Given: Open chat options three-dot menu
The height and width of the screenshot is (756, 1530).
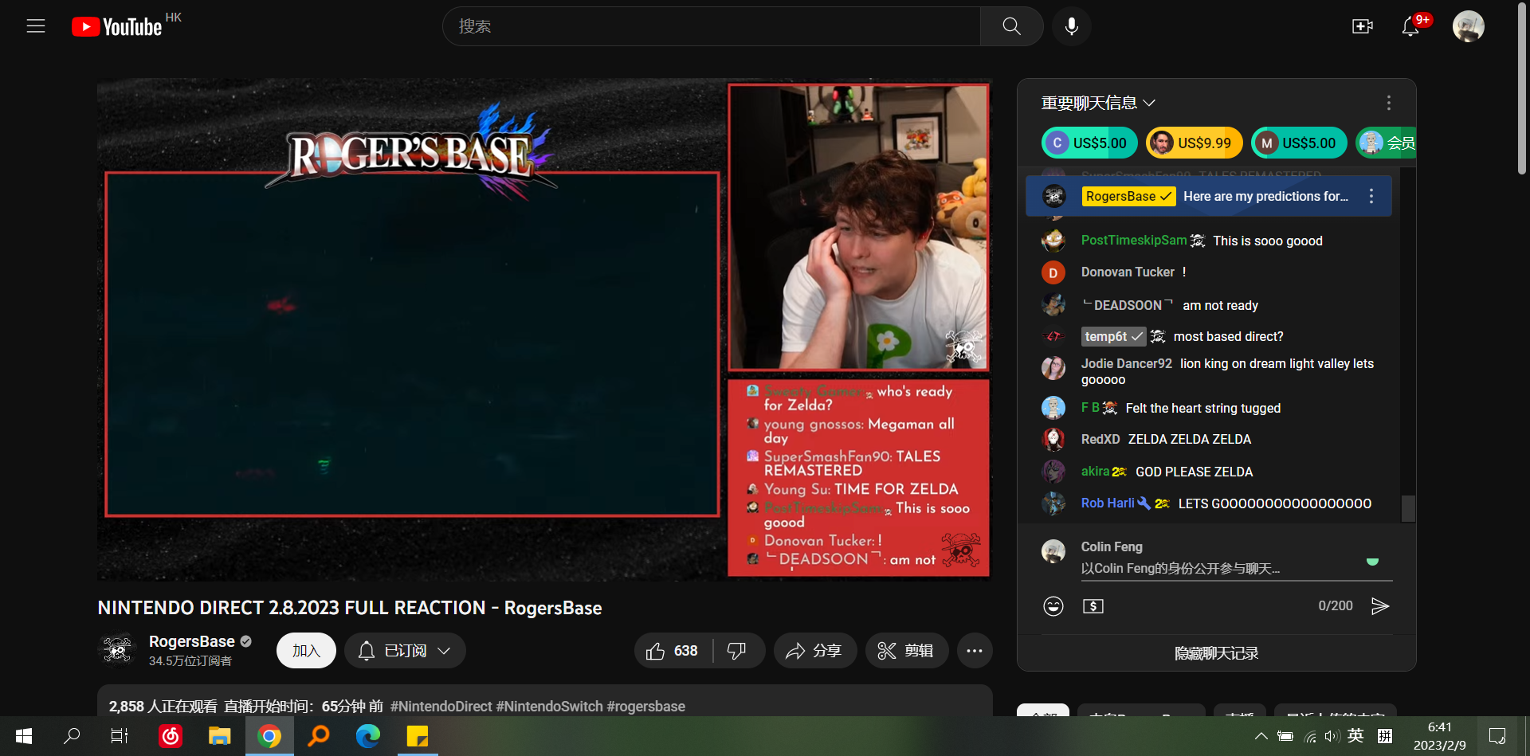Looking at the screenshot, I should click(1388, 103).
